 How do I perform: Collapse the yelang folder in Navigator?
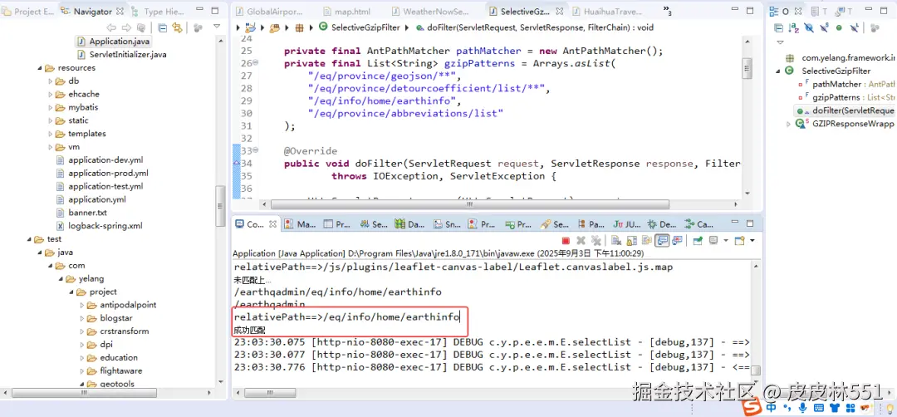(x=61, y=279)
